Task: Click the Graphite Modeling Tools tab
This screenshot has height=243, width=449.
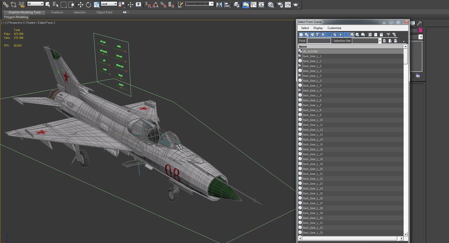Action: pyautogui.click(x=24, y=12)
